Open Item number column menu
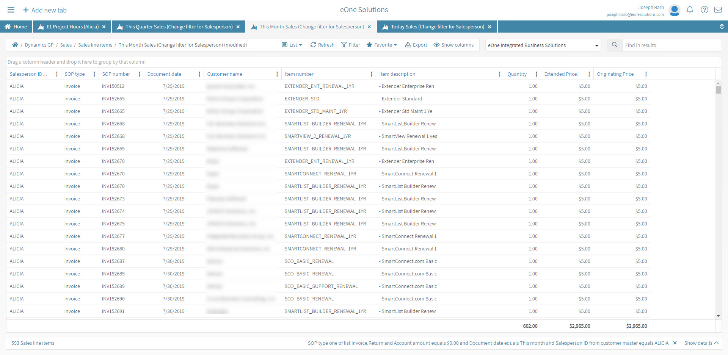This screenshot has width=728, height=355. (372, 74)
